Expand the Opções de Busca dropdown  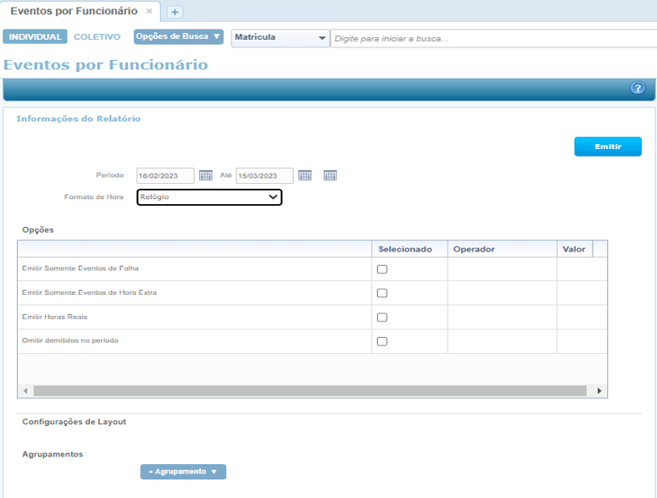178,37
